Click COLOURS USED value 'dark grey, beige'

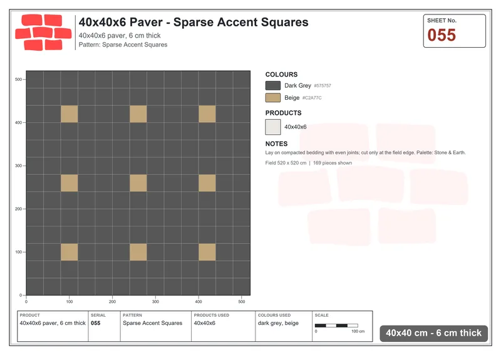pos(278,323)
